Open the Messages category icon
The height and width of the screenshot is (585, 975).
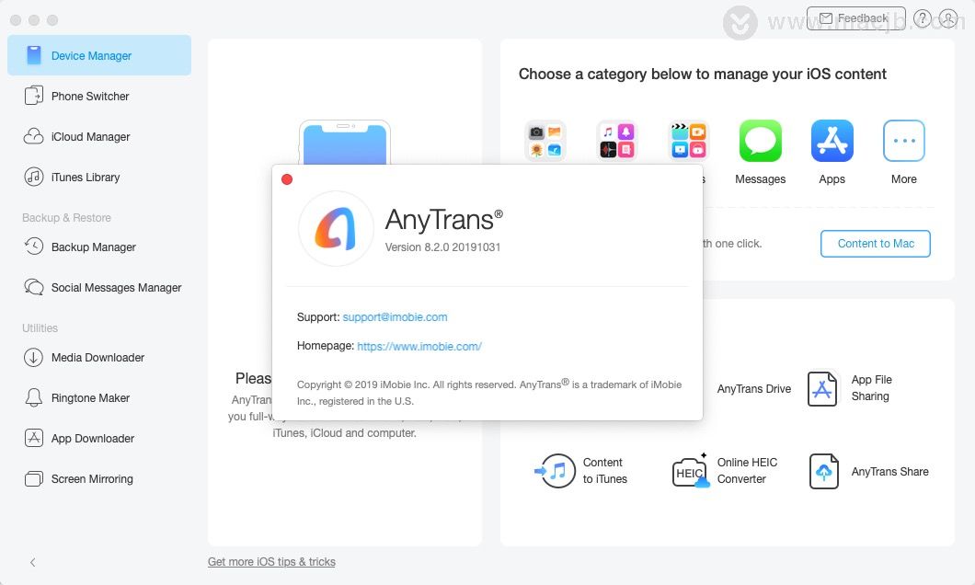pyautogui.click(x=760, y=141)
